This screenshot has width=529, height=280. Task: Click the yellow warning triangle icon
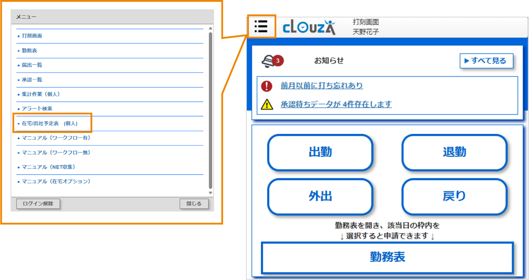click(267, 104)
